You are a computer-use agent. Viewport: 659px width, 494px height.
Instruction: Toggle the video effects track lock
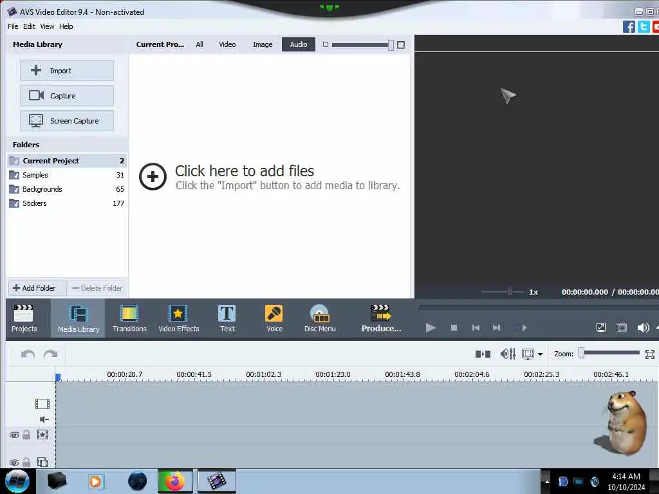tap(26, 434)
